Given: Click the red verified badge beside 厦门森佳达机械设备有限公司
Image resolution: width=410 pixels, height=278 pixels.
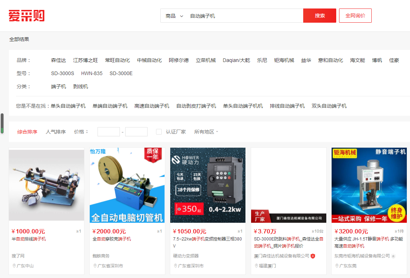Looking at the screenshot, I should click(x=313, y=256).
